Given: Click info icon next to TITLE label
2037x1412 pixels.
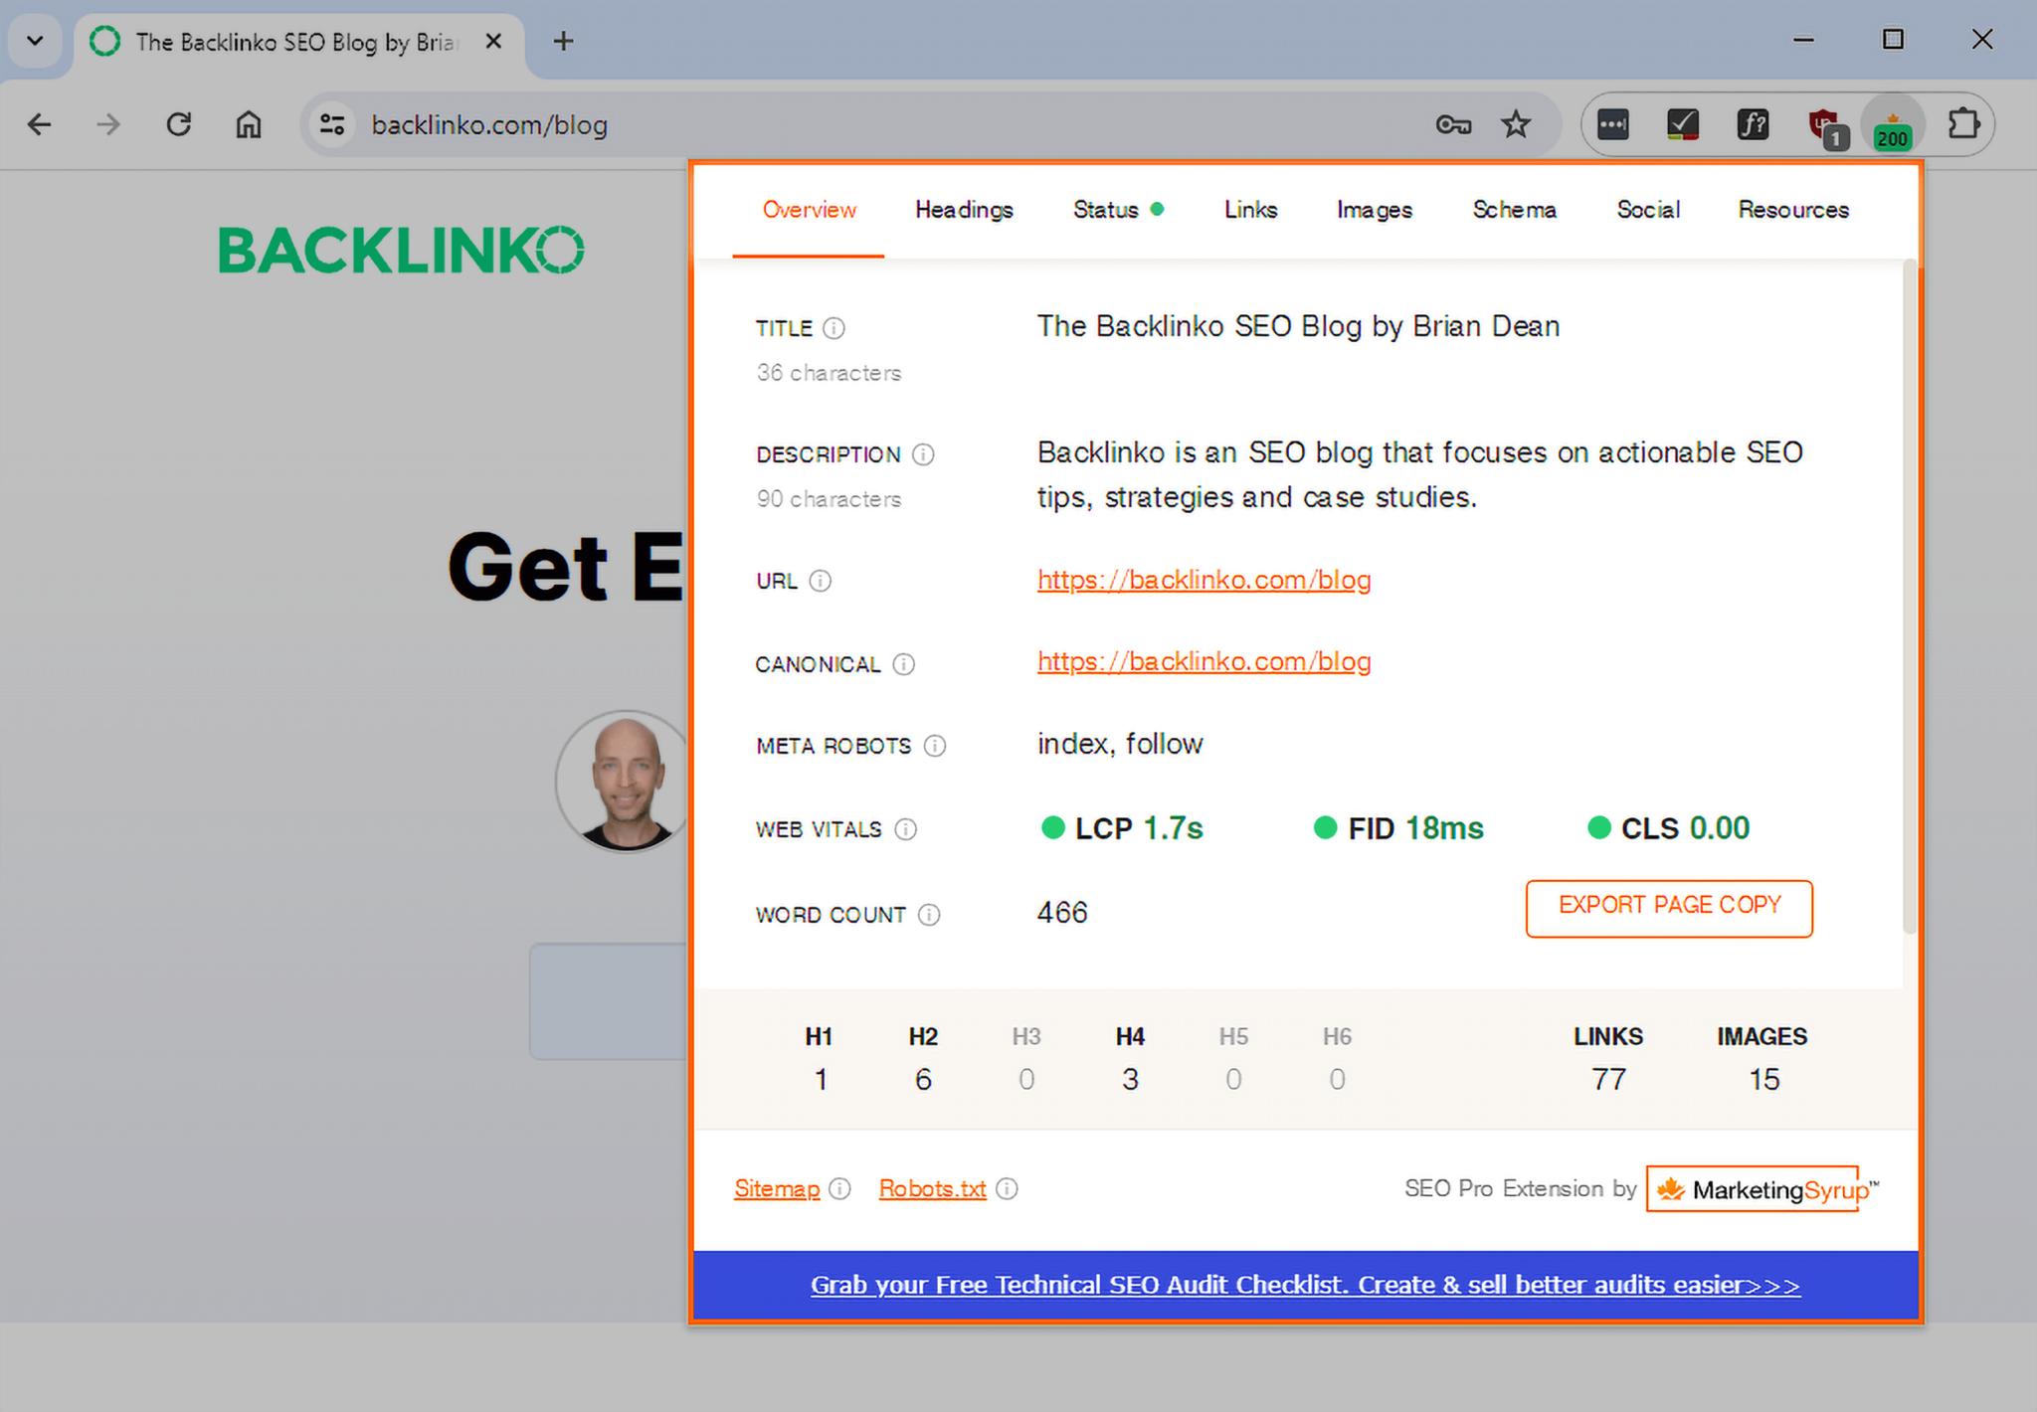Looking at the screenshot, I should [837, 327].
